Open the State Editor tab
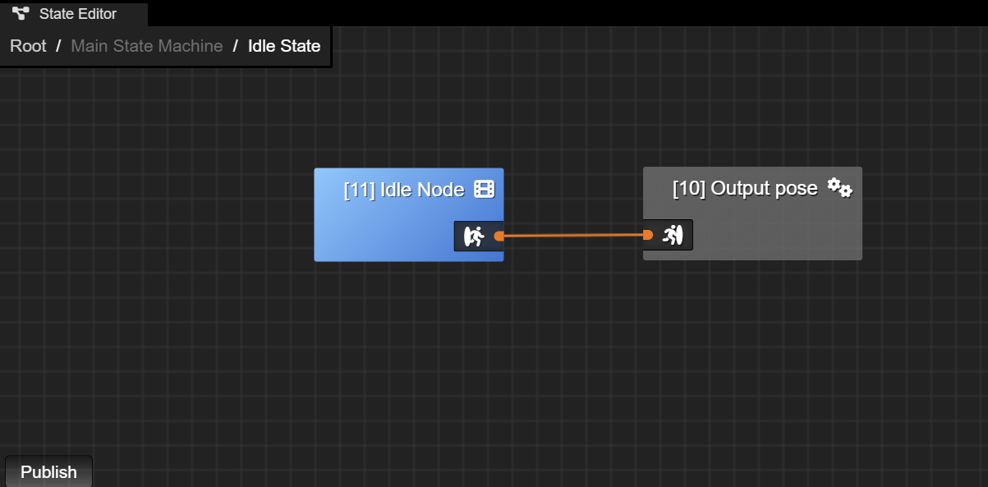 [74, 13]
